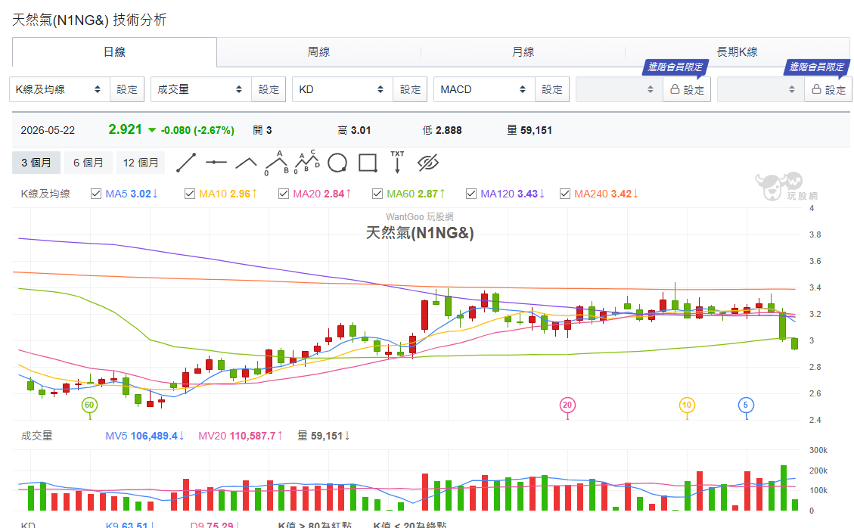
Task: Select the rectangle drawing tool
Action: click(x=368, y=163)
